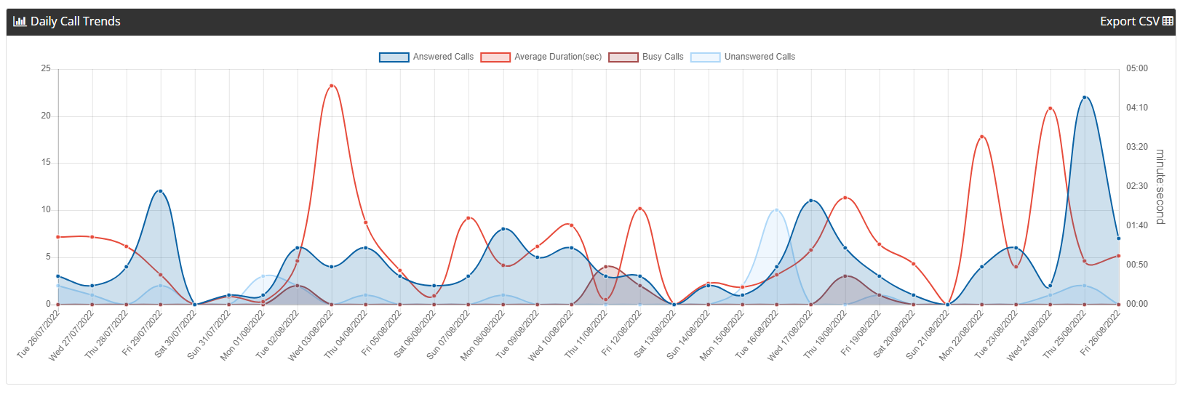Click the dark red Busy Calls swatch
The width and height of the screenshot is (1180, 394).
623,57
